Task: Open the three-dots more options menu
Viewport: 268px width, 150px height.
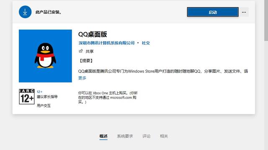Action: 244,12
